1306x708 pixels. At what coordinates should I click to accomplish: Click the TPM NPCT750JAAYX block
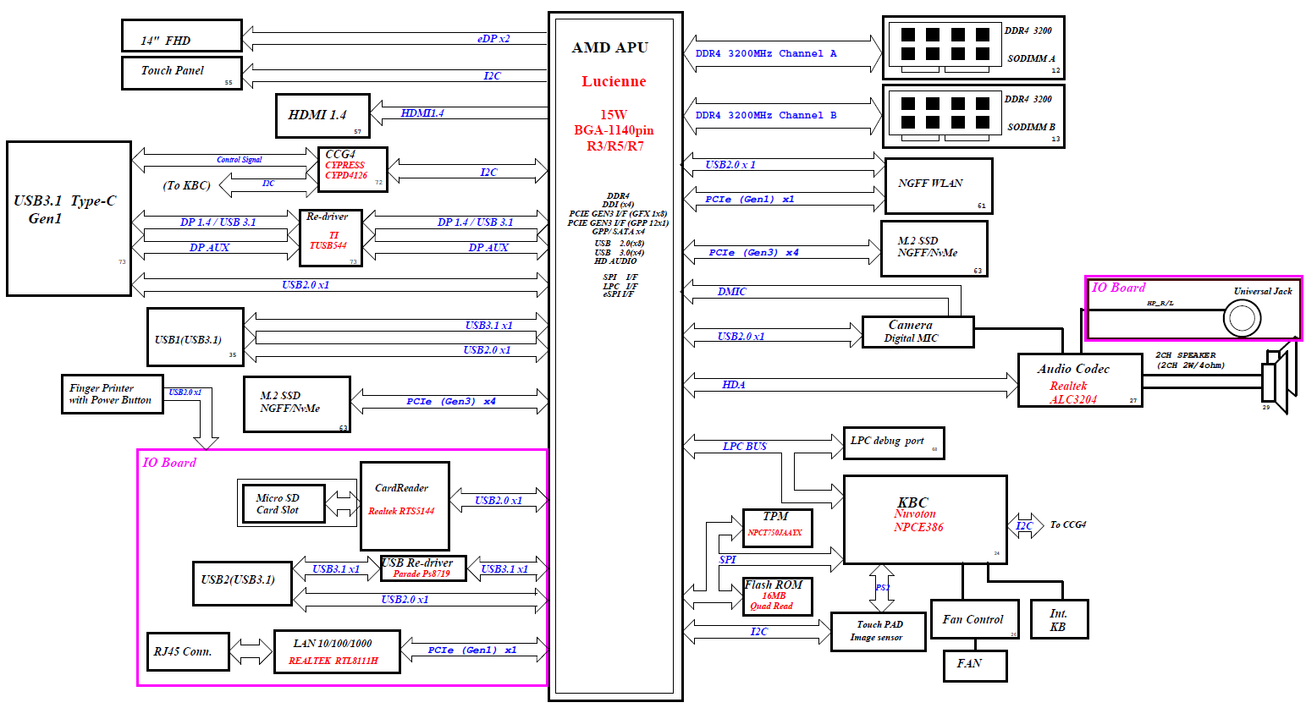tap(777, 528)
